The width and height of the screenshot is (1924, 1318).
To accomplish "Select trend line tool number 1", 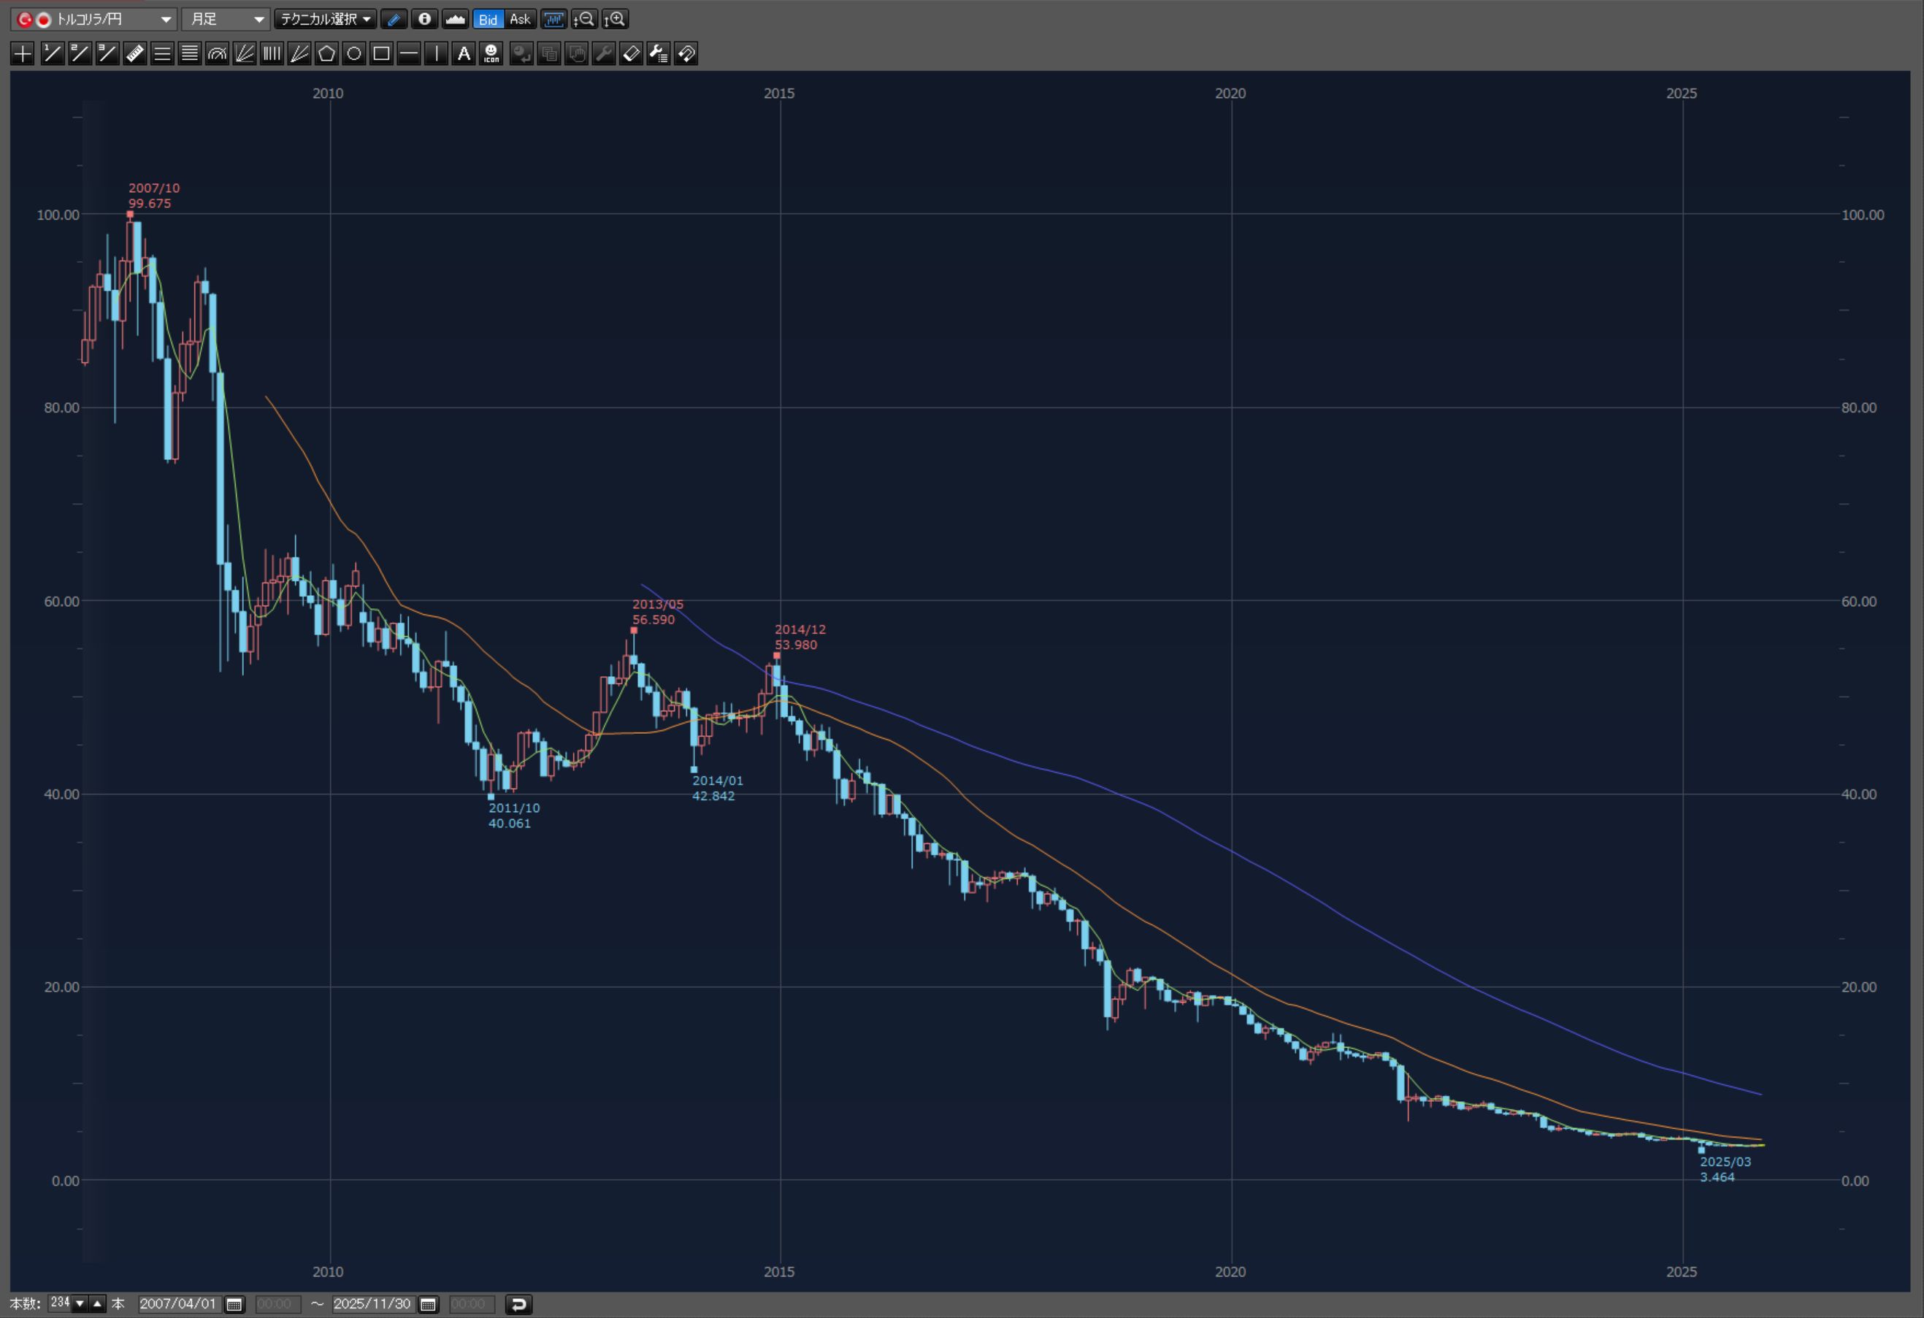I will tap(51, 54).
